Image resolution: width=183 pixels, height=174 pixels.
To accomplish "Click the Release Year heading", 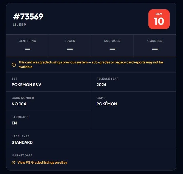I will pyautogui.click(x=107, y=79).
